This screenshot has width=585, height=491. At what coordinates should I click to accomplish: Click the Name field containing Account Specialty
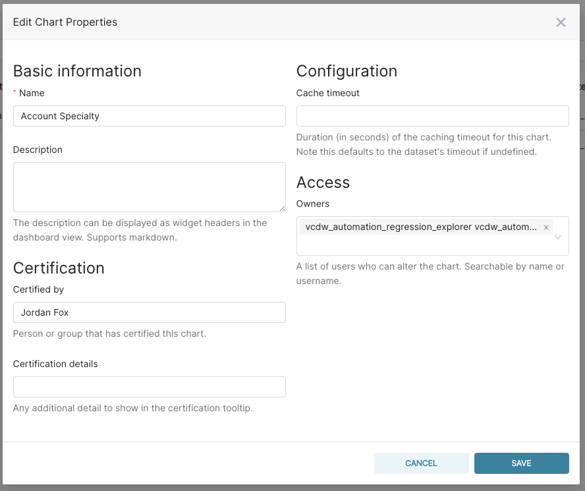tap(149, 116)
